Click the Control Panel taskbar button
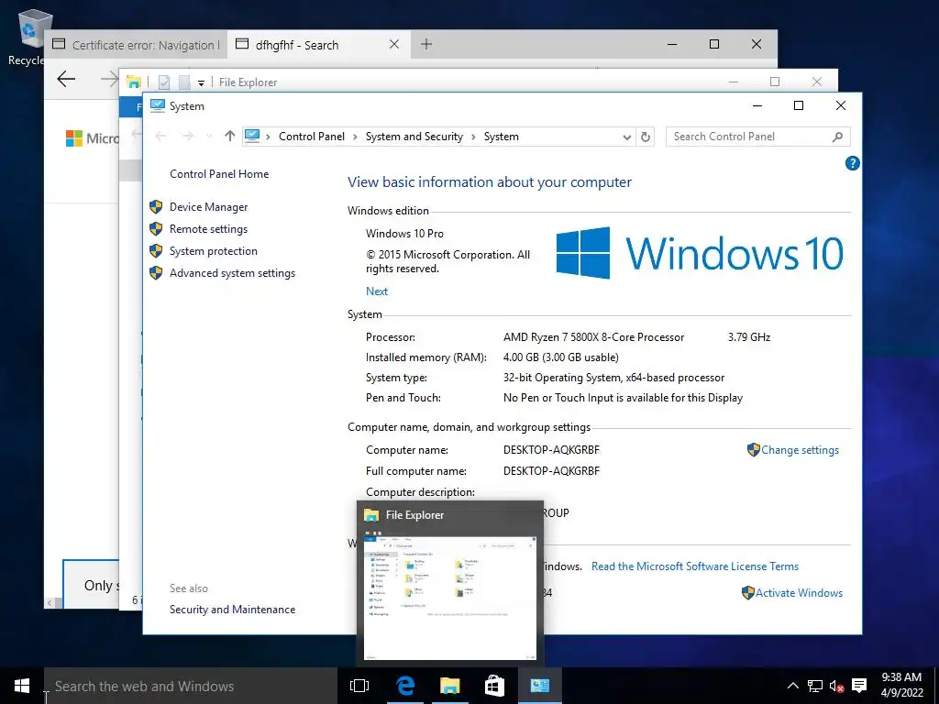Viewport: 939px width, 704px height. tap(539, 686)
